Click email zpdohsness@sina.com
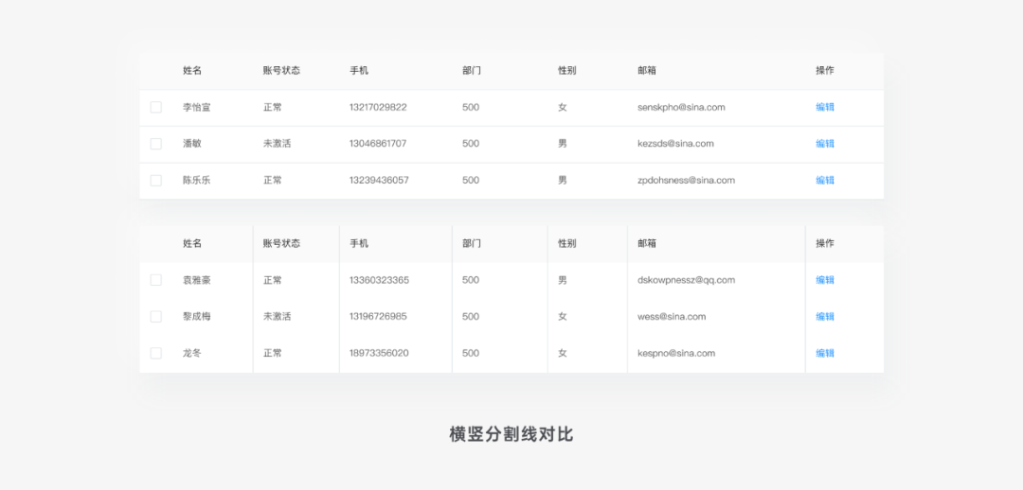Screen dimensions: 1023x490 click(687, 180)
